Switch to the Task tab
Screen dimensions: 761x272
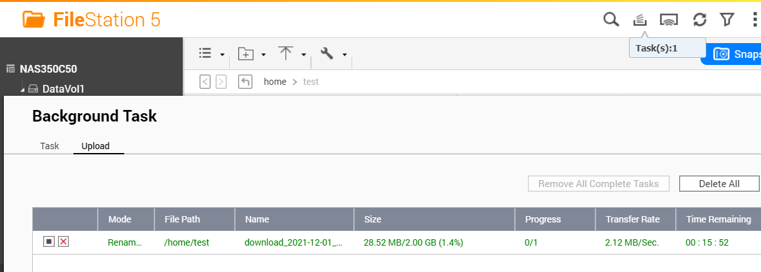point(50,145)
